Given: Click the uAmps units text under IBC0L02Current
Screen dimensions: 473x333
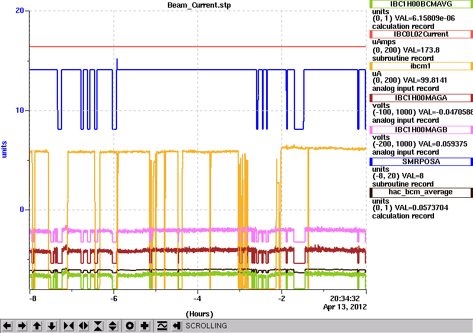Looking at the screenshot, I should click(384, 42).
